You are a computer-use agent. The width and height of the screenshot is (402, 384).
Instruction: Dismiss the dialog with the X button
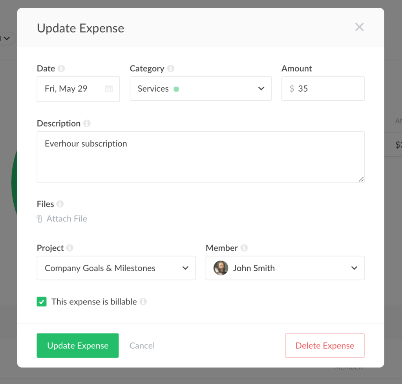359,27
